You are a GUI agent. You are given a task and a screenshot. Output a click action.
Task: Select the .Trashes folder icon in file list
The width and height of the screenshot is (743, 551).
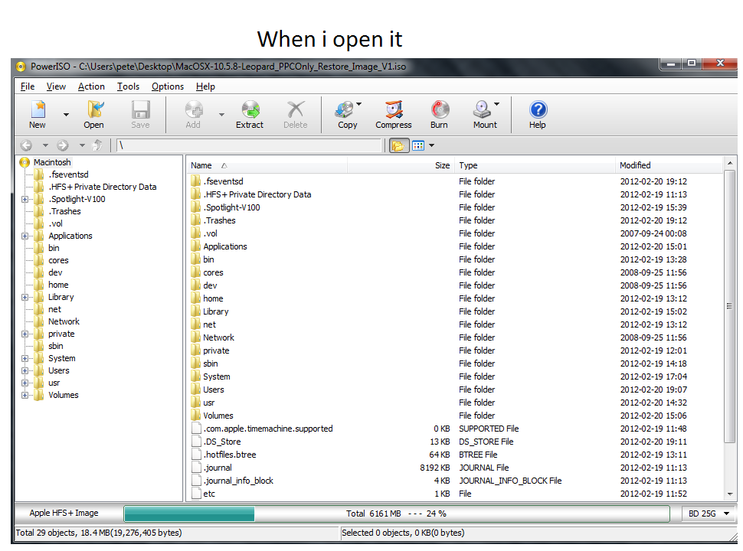click(x=196, y=220)
